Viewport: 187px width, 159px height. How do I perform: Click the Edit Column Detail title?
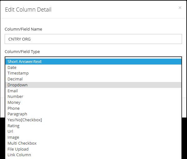28,10
